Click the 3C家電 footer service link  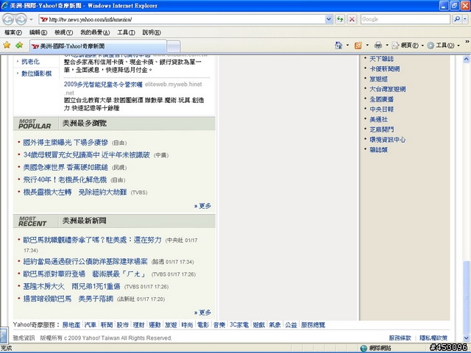point(239,325)
